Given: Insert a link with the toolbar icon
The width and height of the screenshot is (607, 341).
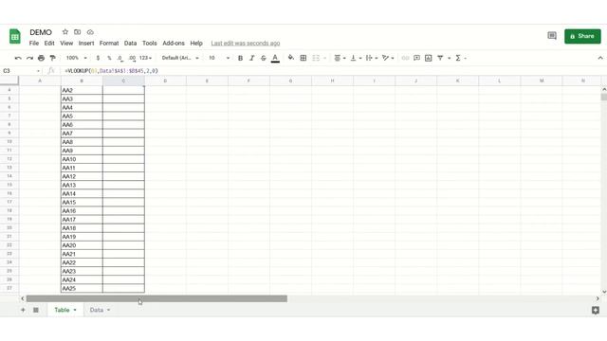Looking at the screenshot, I should coord(405,58).
